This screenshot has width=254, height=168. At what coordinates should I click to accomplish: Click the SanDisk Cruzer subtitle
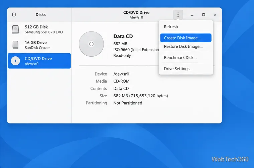(x=37, y=48)
